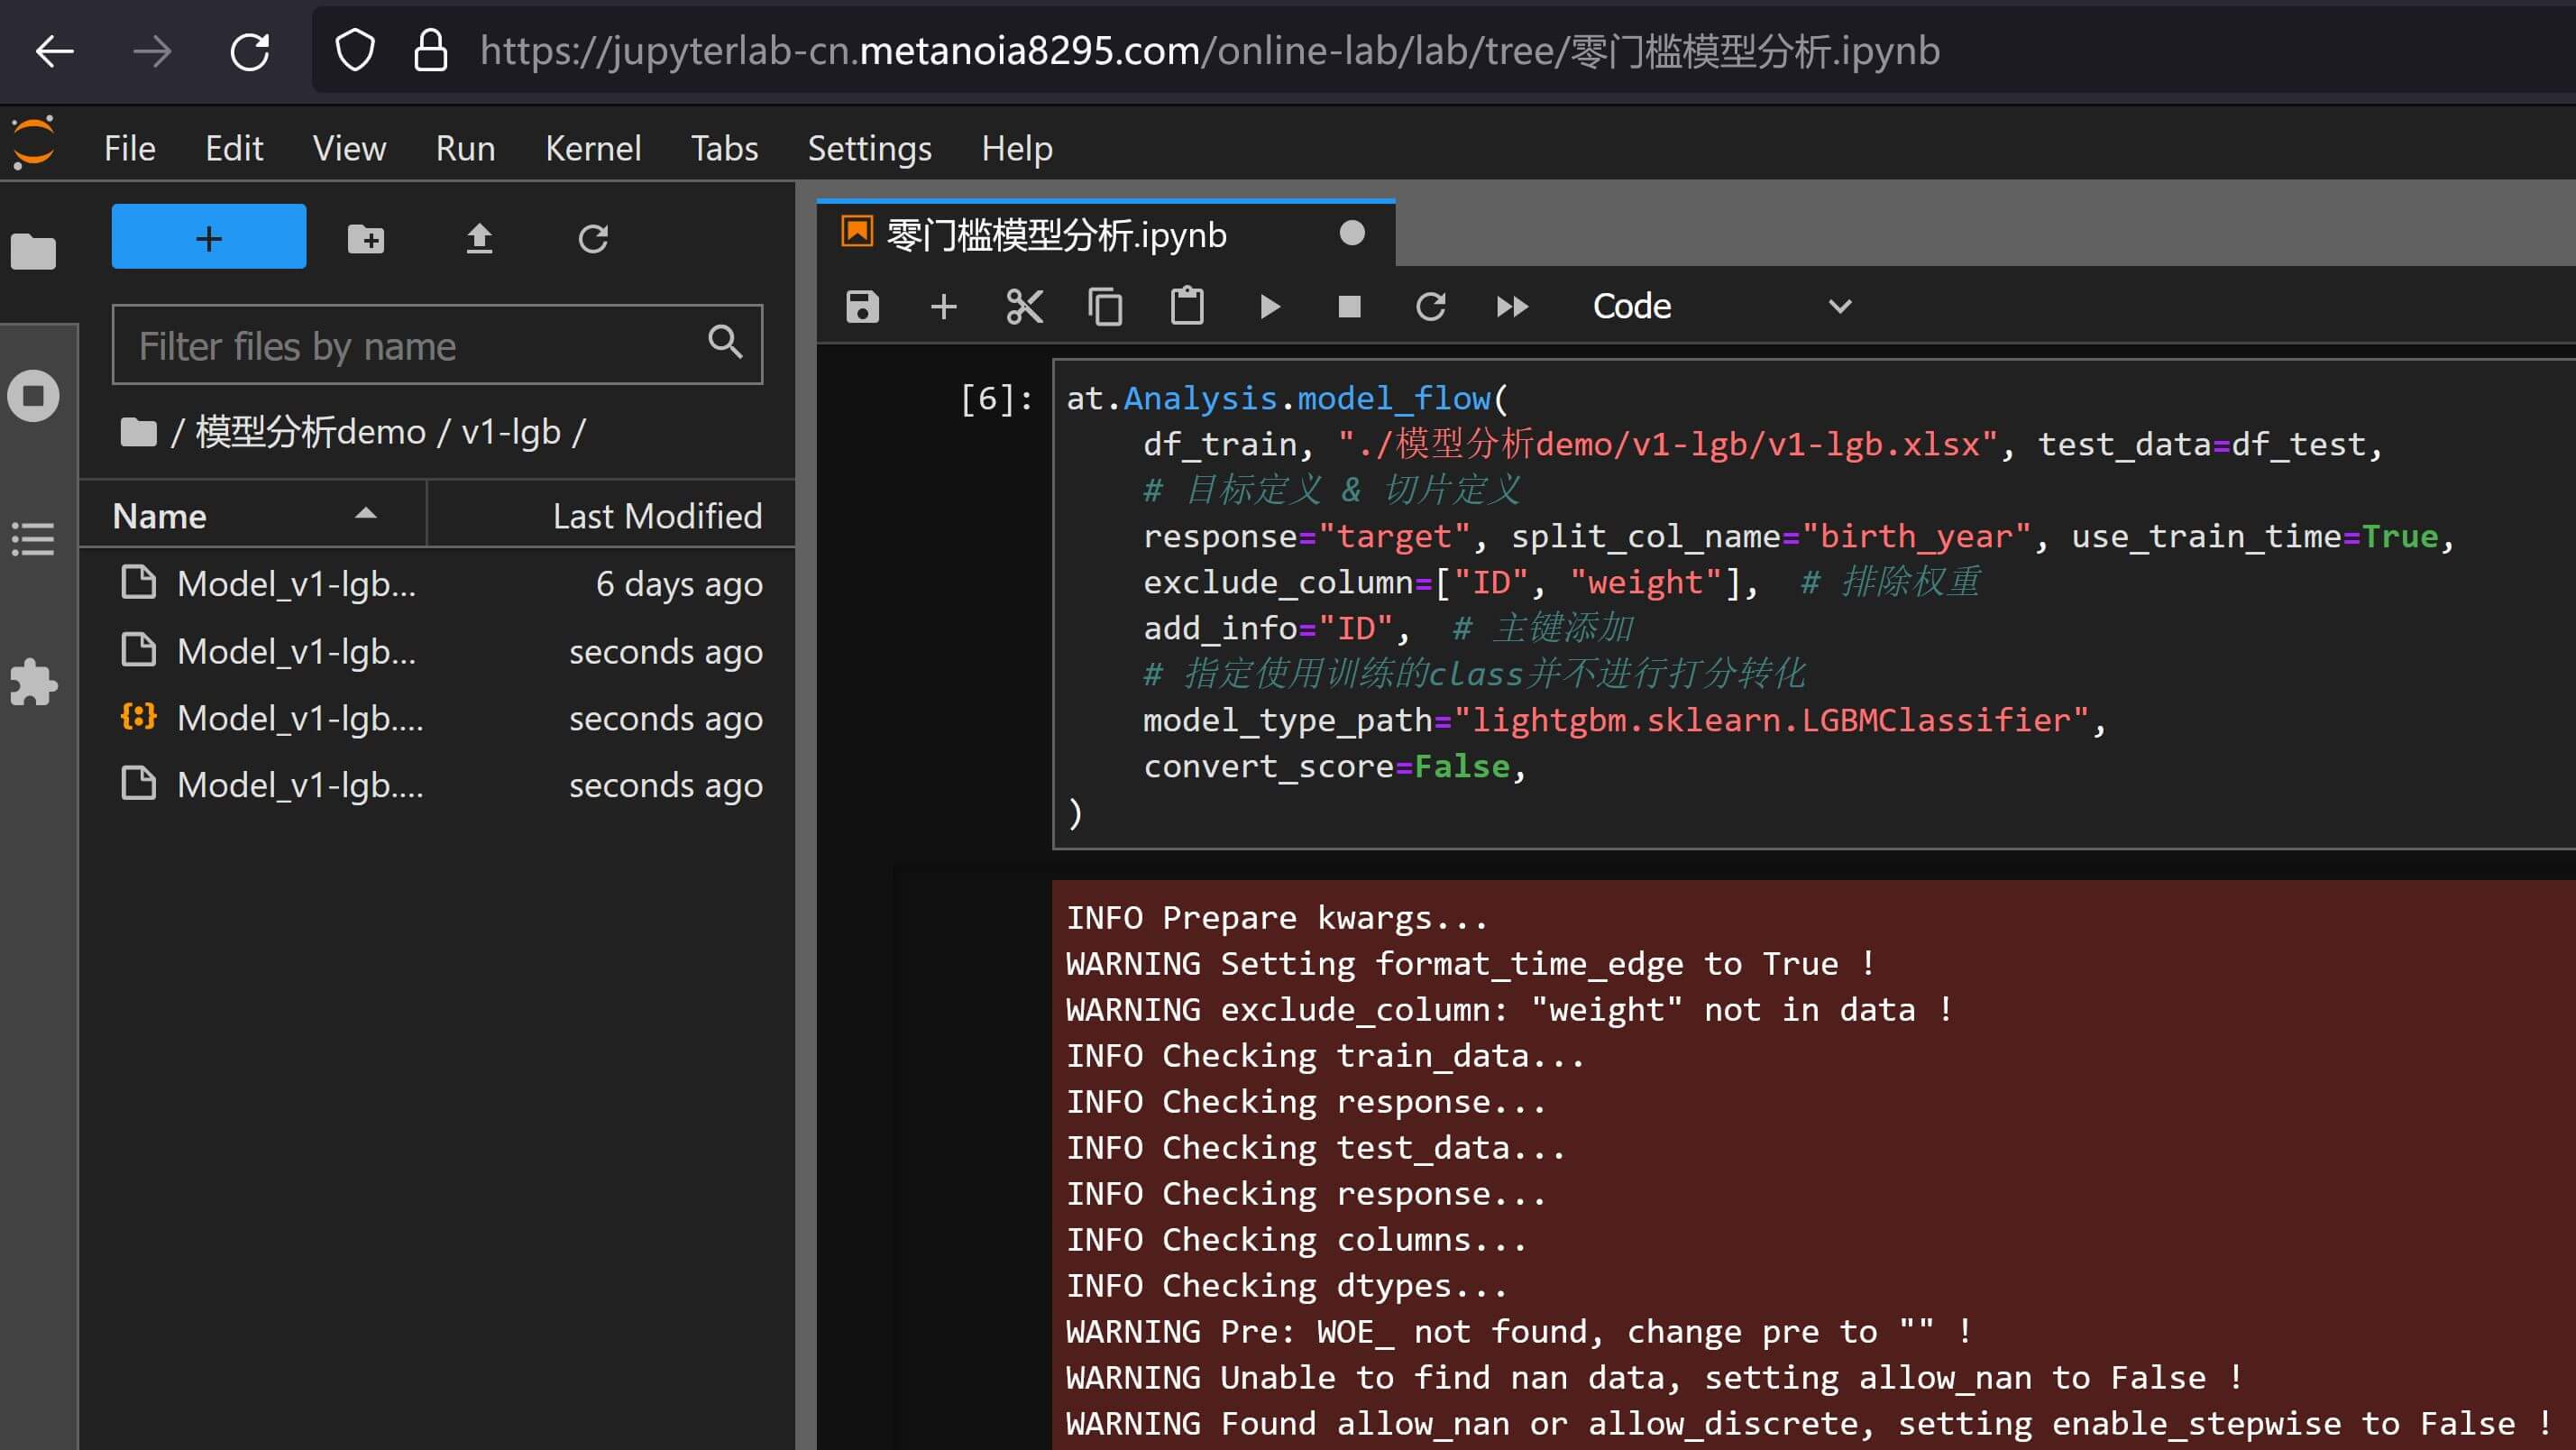Sort files by Last Modified

pyautogui.click(x=656, y=516)
